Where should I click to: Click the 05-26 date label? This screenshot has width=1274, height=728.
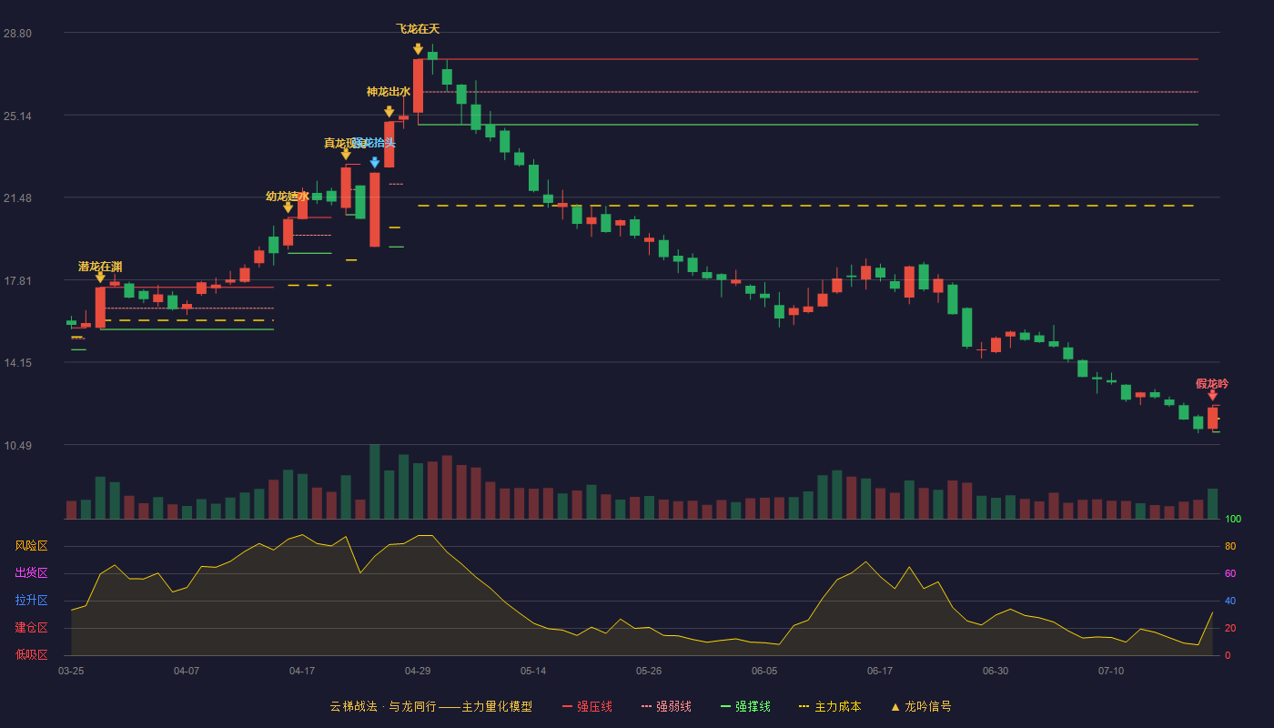(x=649, y=671)
